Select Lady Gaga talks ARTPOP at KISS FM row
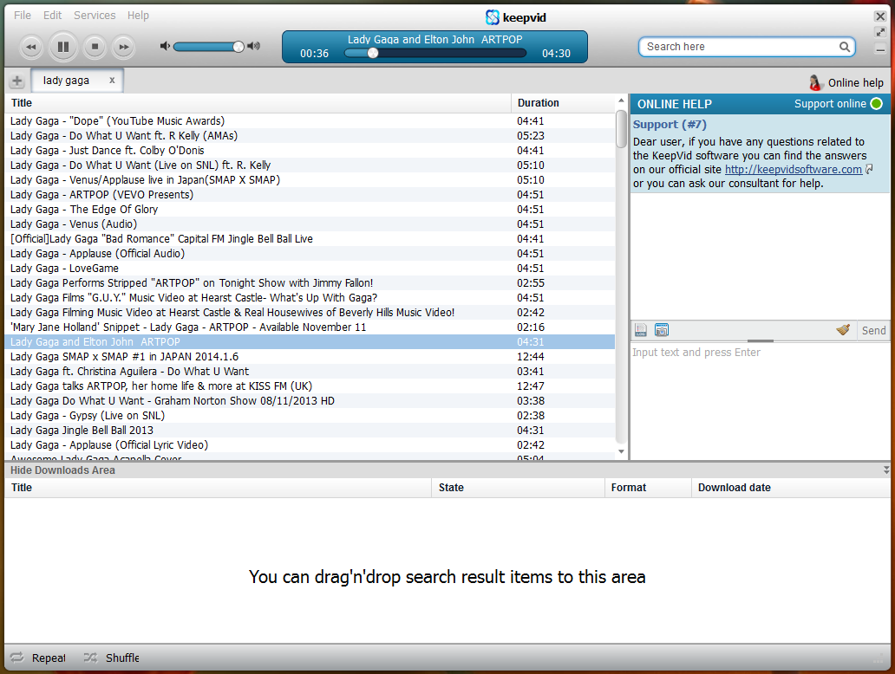 point(310,386)
